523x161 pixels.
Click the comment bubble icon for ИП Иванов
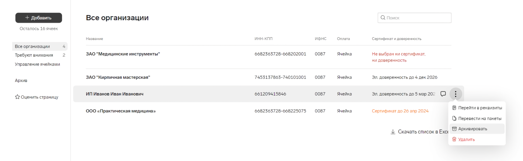443,94
